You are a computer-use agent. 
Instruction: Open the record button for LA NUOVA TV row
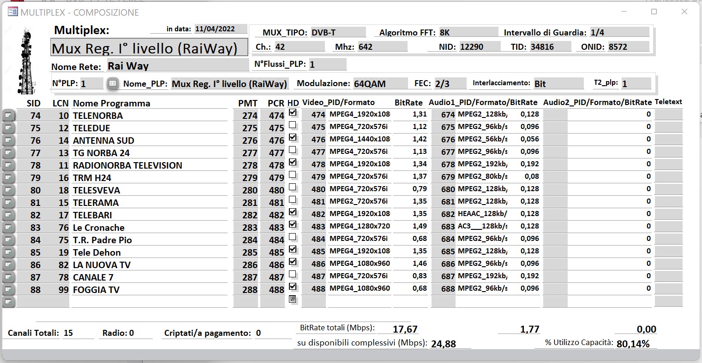9,264
